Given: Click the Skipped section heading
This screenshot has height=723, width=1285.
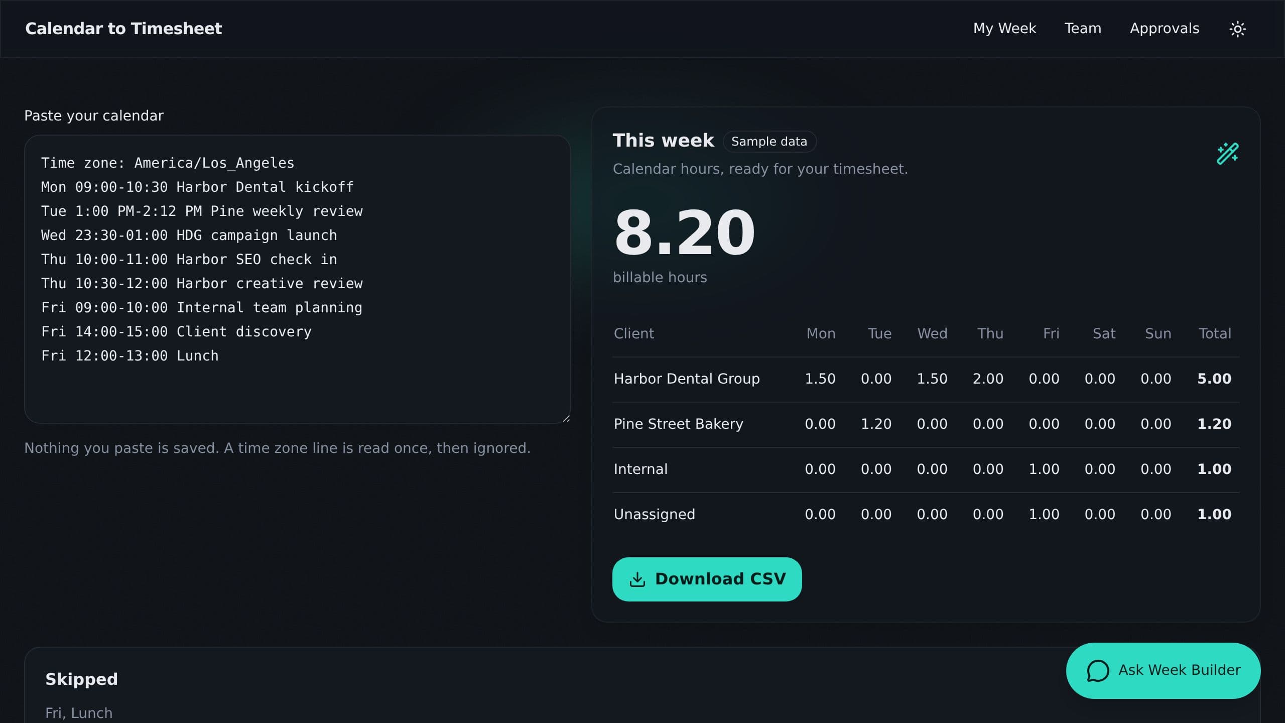Looking at the screenshot, I should coord(81,679).
